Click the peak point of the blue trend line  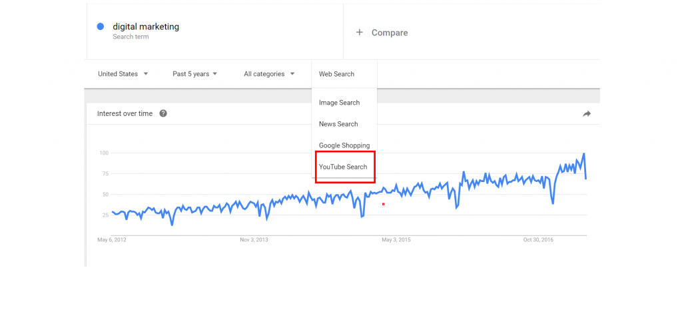[583, 153]
